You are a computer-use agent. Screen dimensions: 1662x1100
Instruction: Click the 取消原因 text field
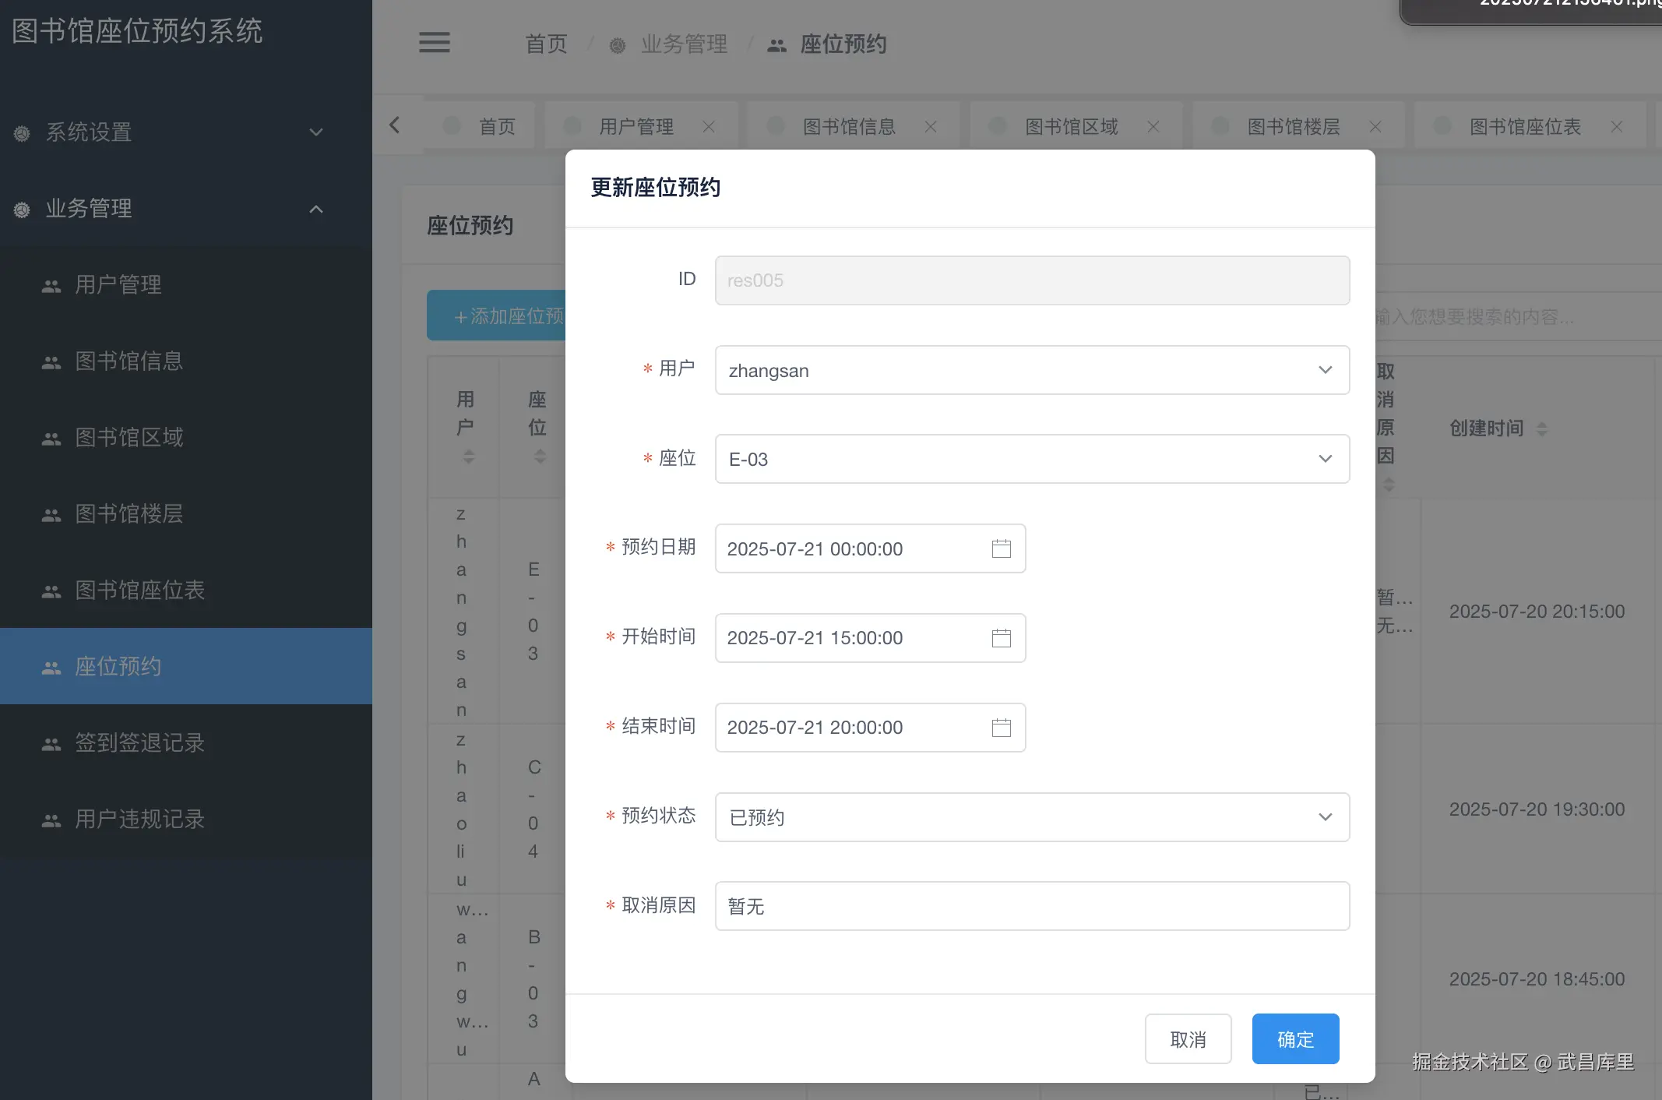[1031, 906]
